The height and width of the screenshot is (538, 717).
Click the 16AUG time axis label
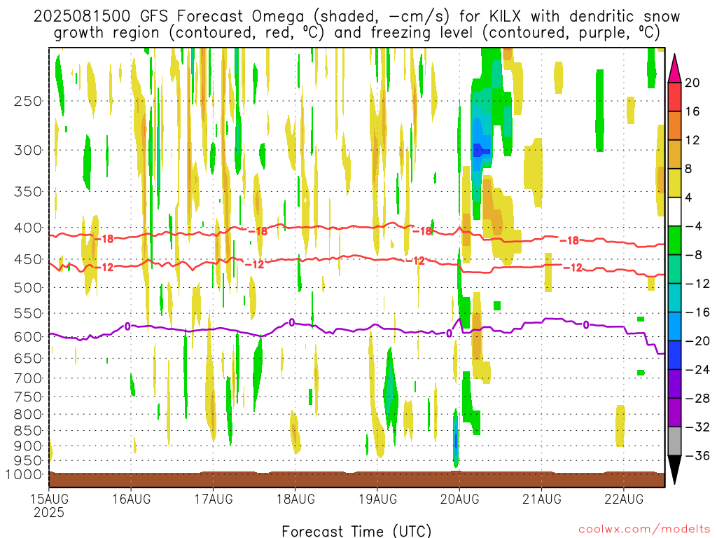click(131, 499)
